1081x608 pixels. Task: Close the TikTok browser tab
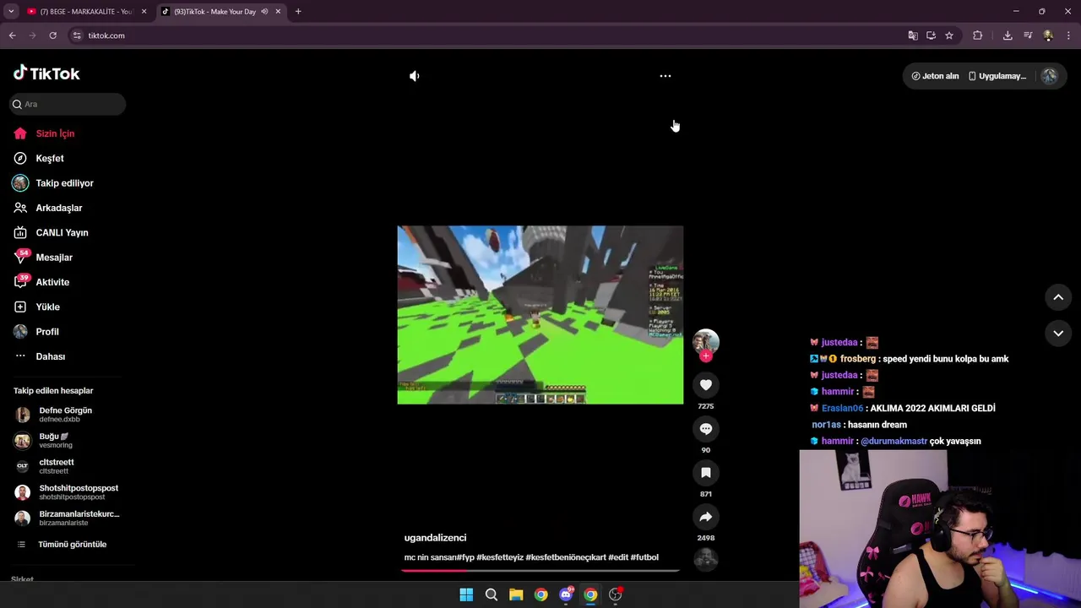pyautogui.click(x=278, y=12)
